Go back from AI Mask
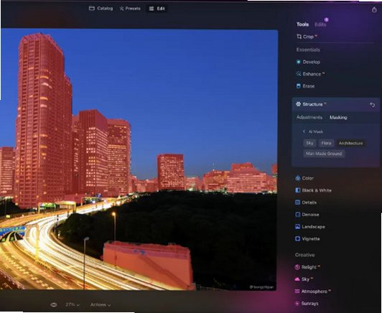The height and width of the screenshot is (313, 382). click(304, 131)
